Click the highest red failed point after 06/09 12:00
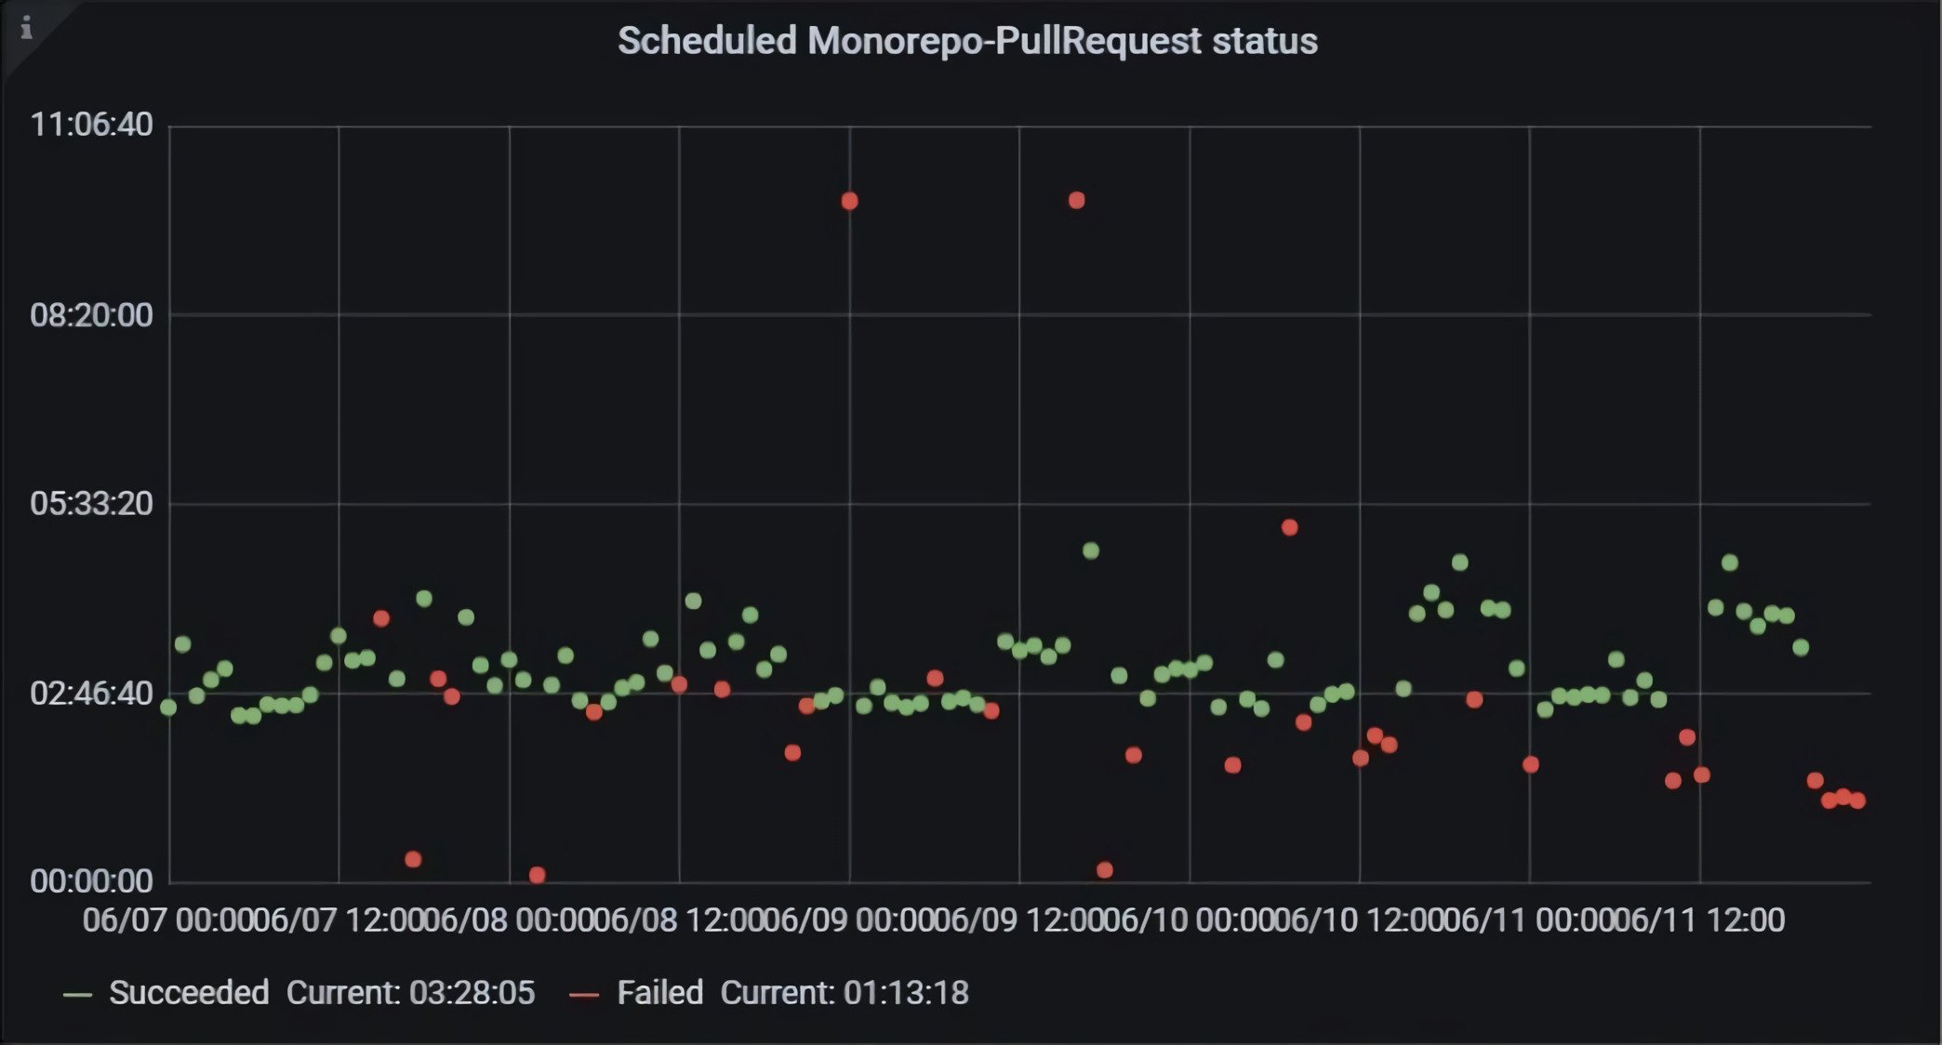1942x1045 pixels. (x=1076, y=200)
